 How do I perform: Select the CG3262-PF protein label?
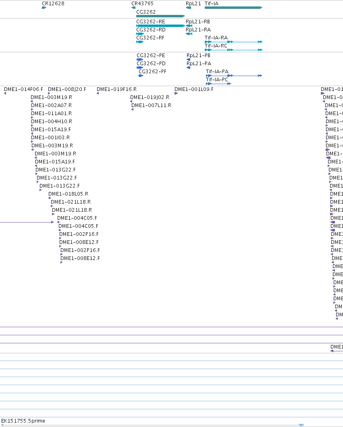click(152, 71)
